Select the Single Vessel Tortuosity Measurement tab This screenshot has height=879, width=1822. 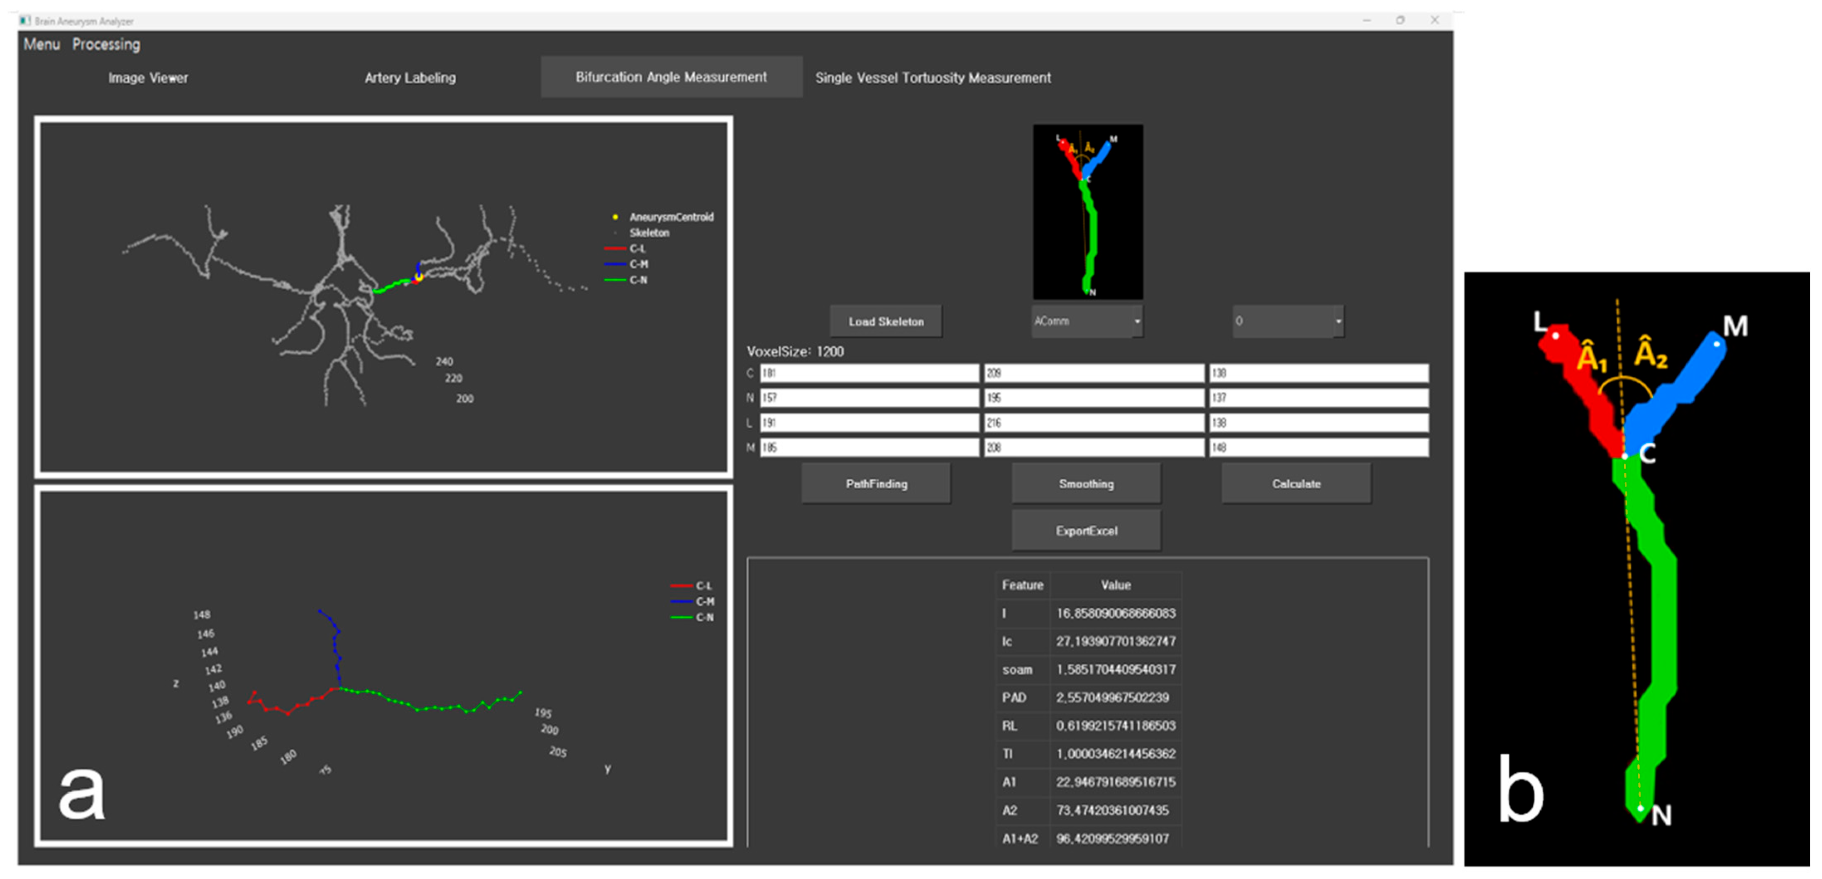point(932,78)
